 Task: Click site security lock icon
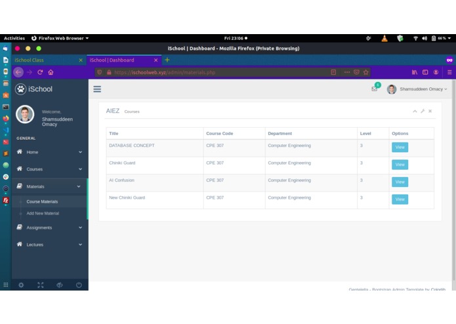[x=109, y=72]
